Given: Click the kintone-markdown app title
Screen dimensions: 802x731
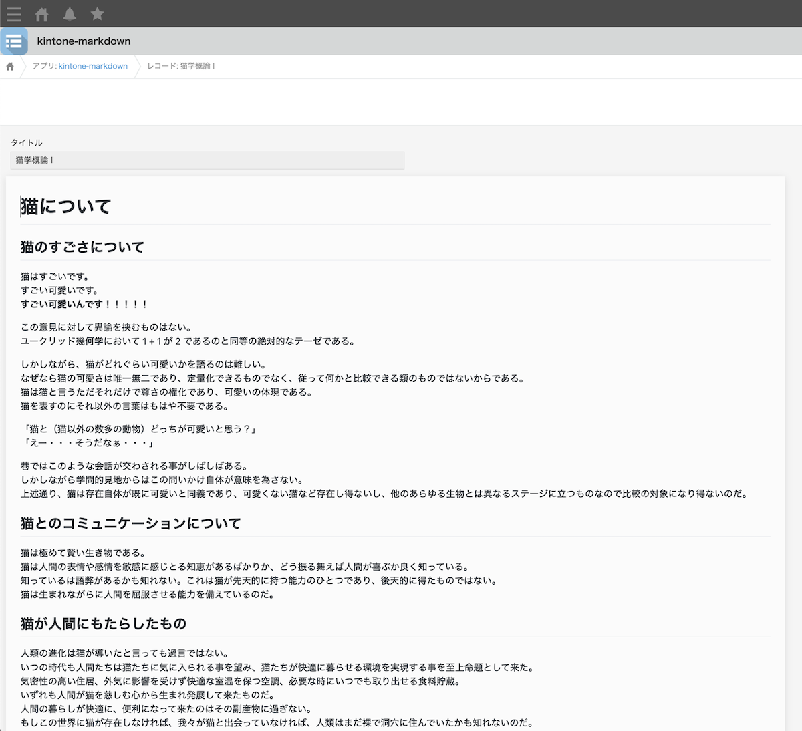Looking at the screenshot, I should coord(84,41).
